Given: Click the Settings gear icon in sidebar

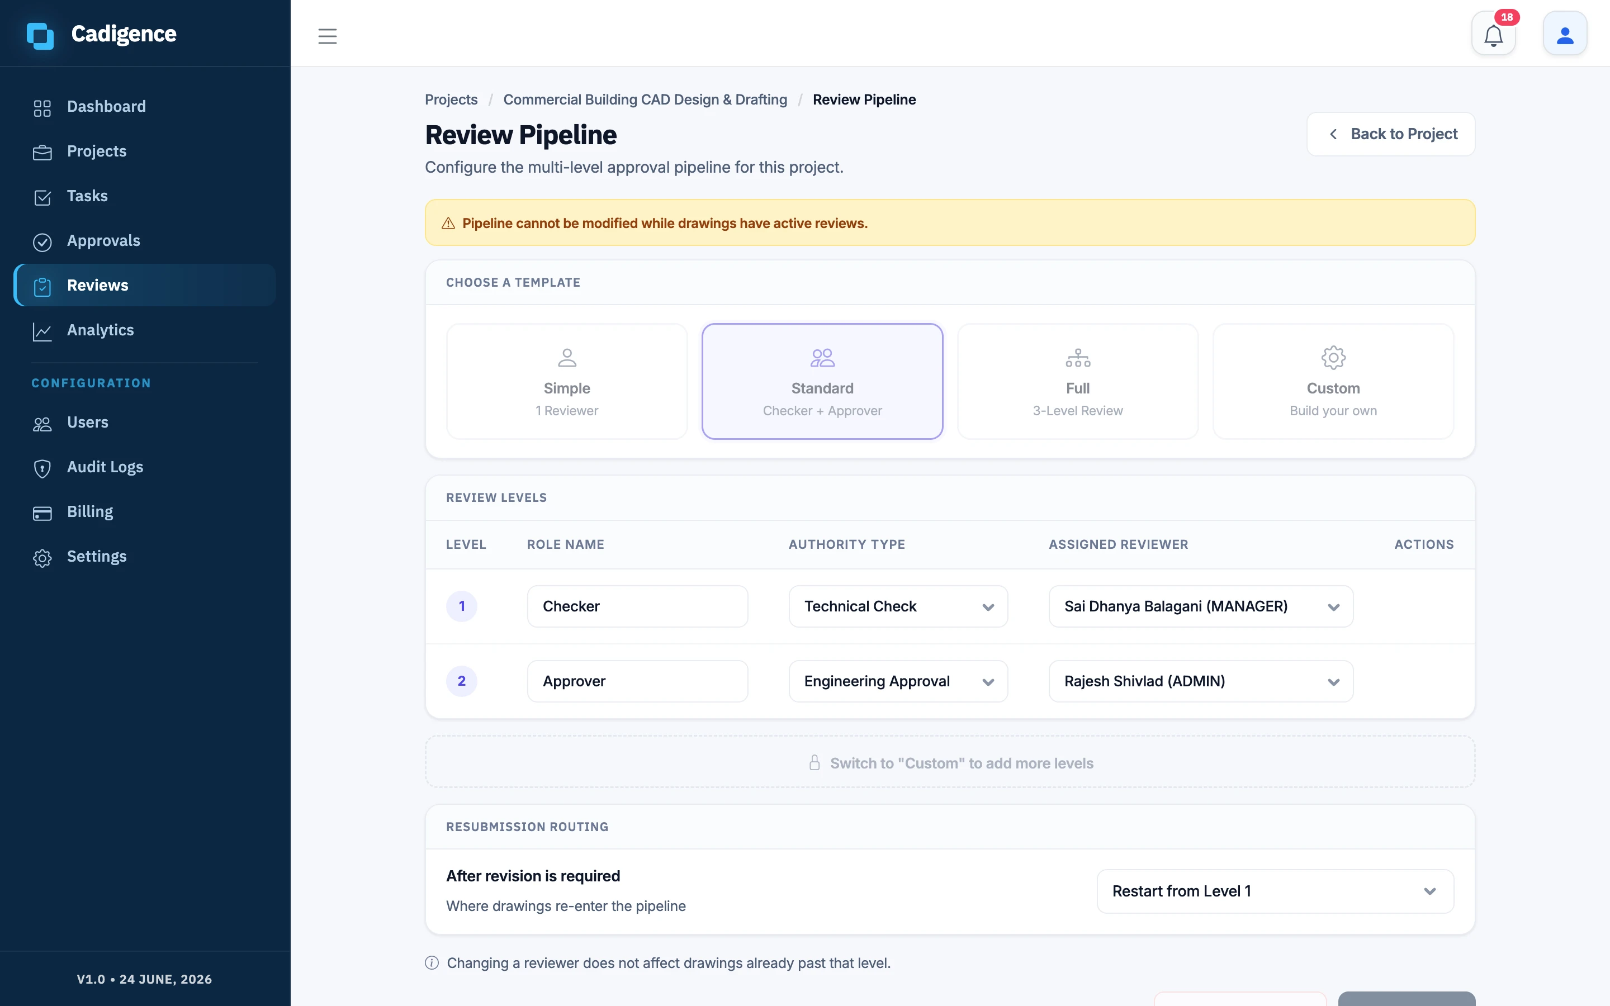Looking at the screenshot, I should point(42,558).
